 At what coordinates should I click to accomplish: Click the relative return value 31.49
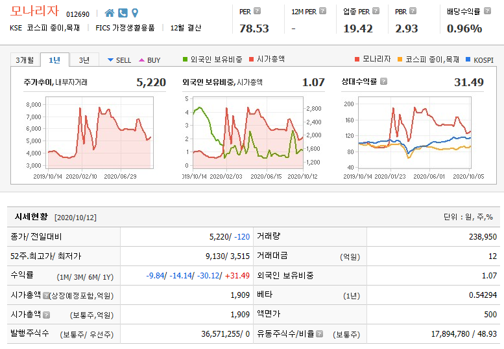[x=468, y=82]
